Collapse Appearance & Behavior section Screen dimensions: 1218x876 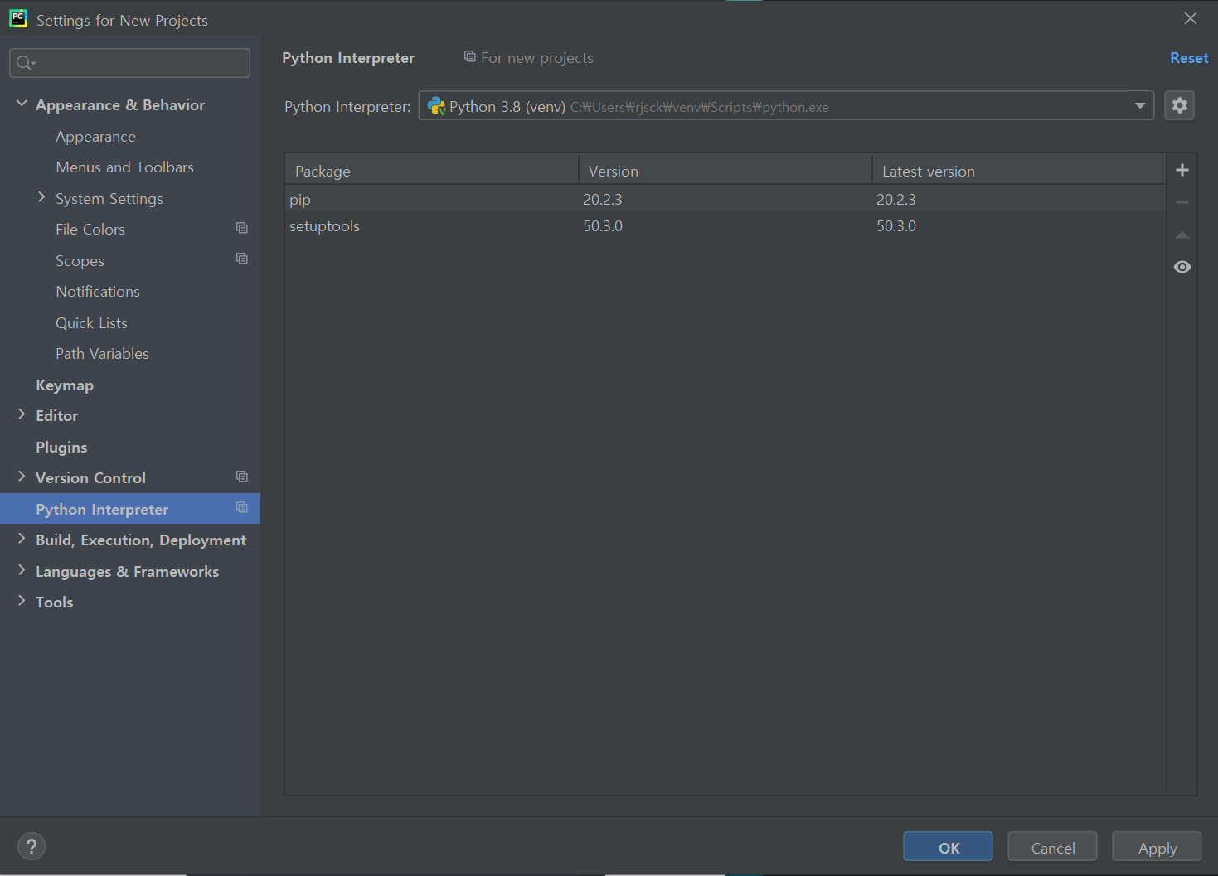(22, 104)
